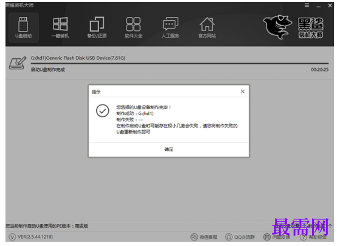The height and width of the screenshot is (246, 340).
Task: Click the checkmark success icon in dialog
Action: [x=103, y=111]
